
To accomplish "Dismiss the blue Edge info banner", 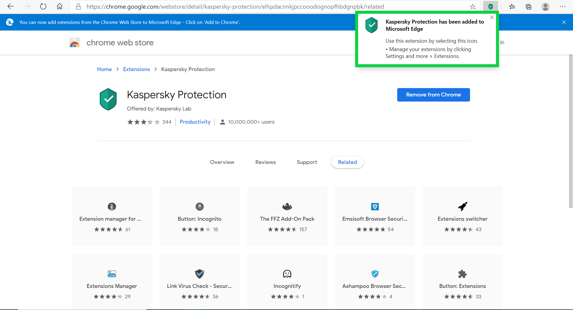I will [564, 22].
